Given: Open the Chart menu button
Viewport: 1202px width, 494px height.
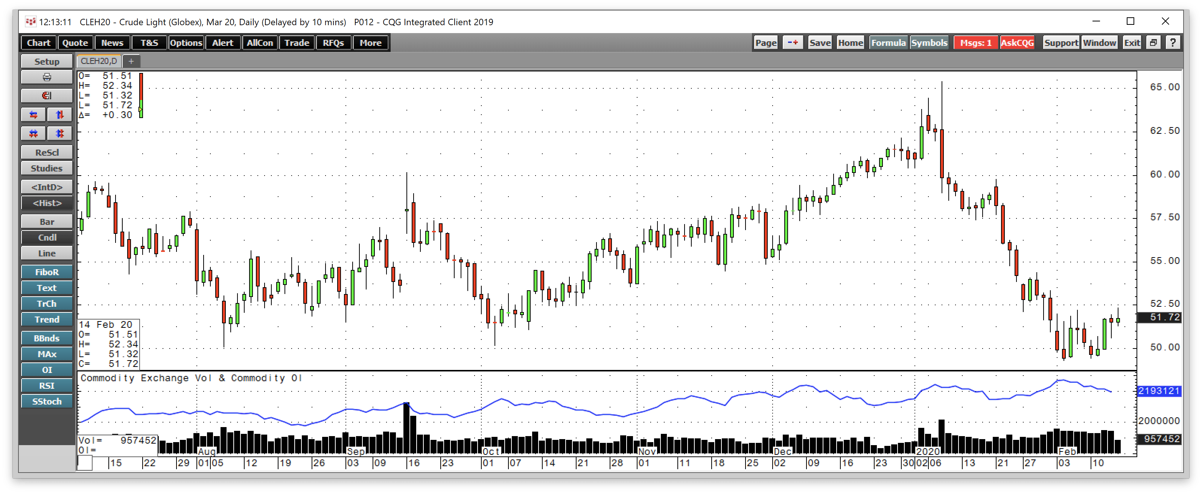Looking at the screenshot, I should (38, 43).
